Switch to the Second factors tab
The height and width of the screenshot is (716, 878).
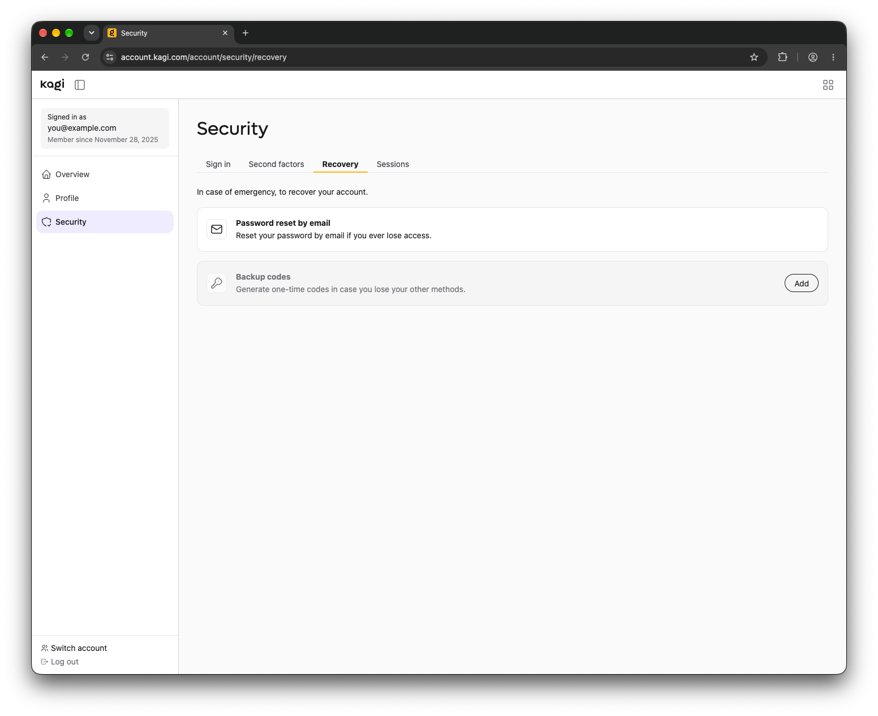tap(276, 164)
